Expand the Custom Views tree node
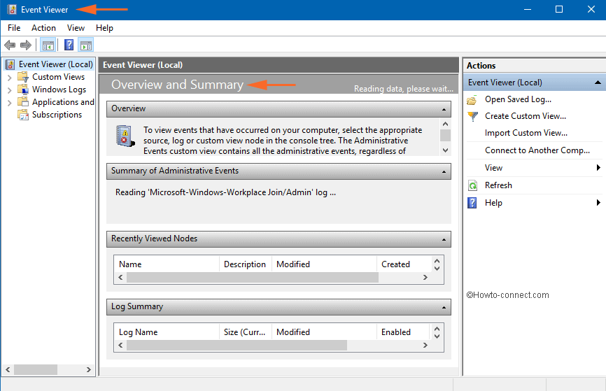606x391 pixels. click(x=10, y=78)
